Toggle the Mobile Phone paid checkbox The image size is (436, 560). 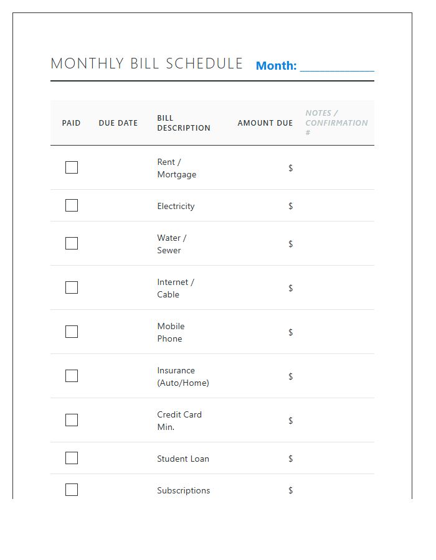click(72, 332)
